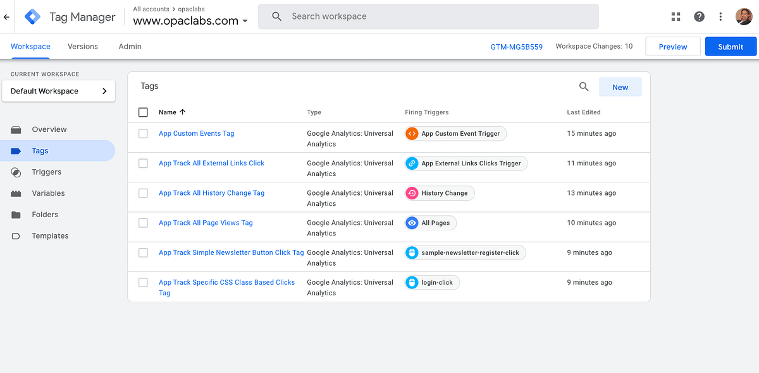This screenshot has width=759, height=373.
Task: Click the Preview button
Action: tap(673, 47)
